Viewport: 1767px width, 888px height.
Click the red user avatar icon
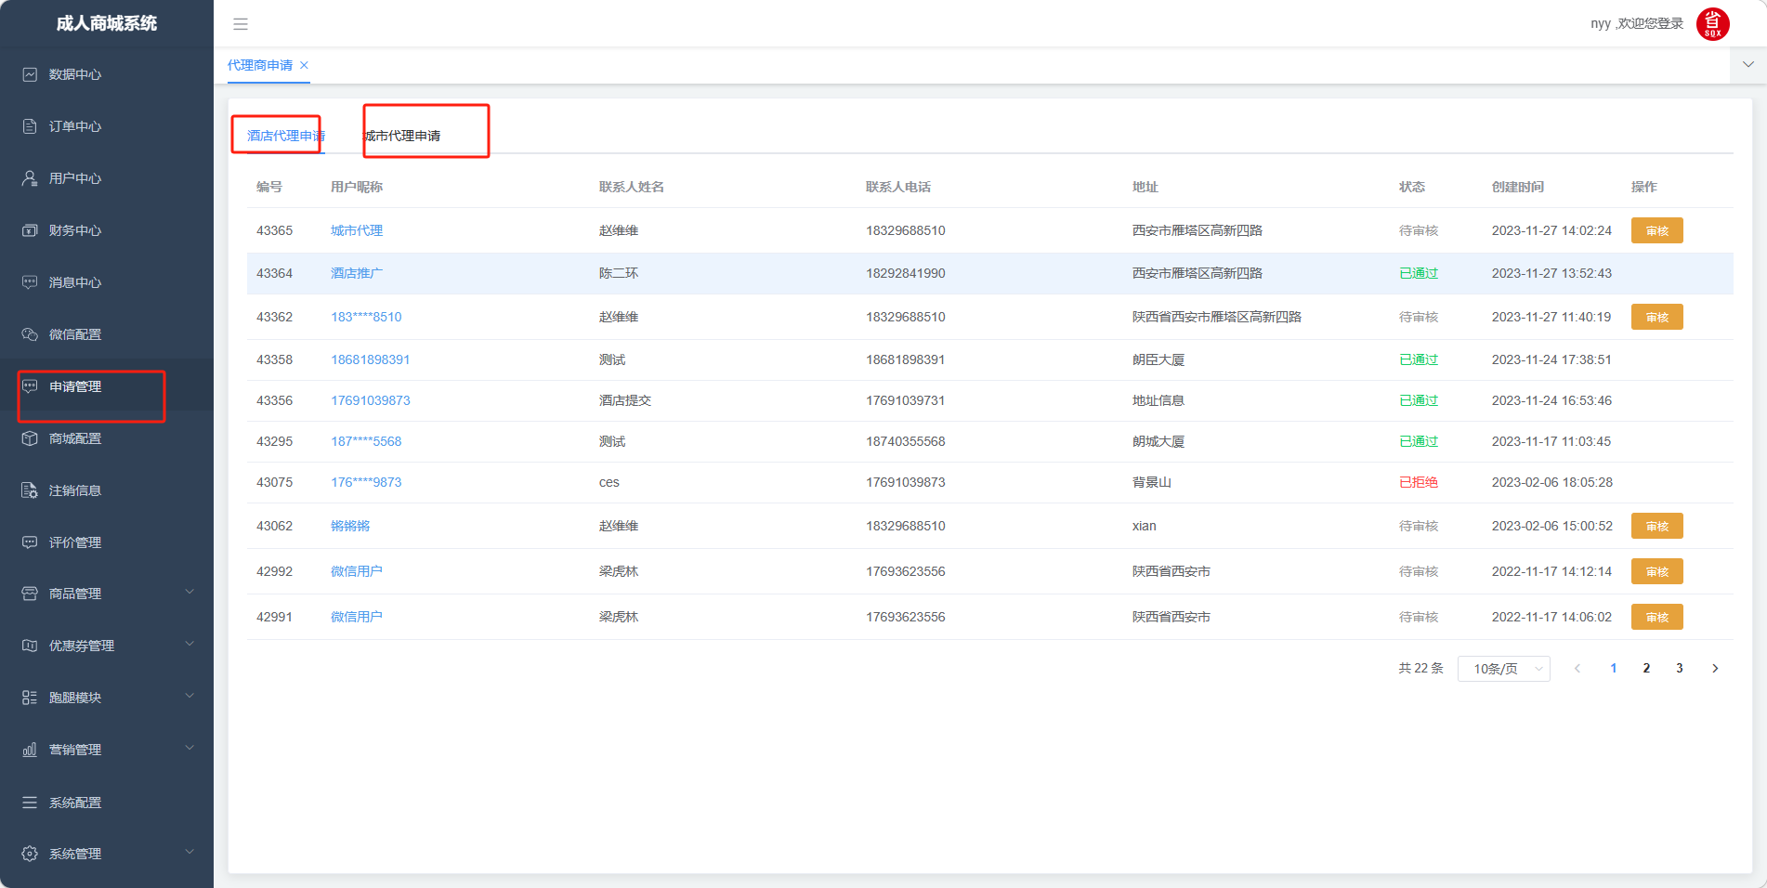pos(1712,24)
